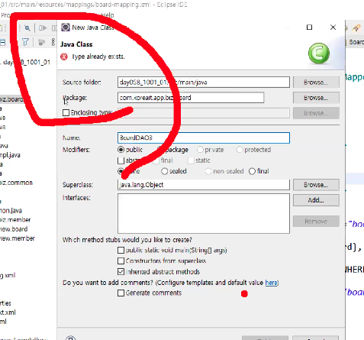Click the New Java Class dialog title icon
Viewport: 364px width, 340px height.
coord(66,28)
